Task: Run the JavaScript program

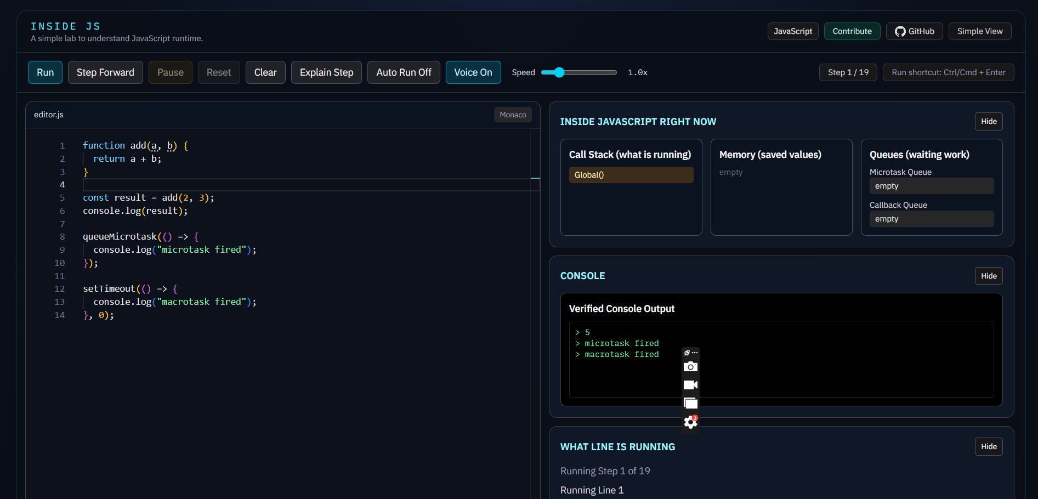Action: [x=44, y=72]
